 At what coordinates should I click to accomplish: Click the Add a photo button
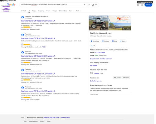126,78
